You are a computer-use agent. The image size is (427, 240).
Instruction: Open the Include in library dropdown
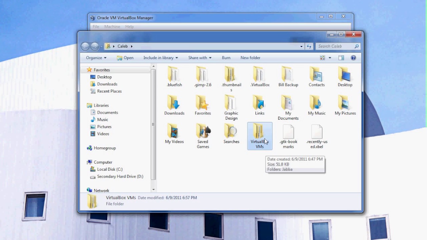pyautogui.click(x=160, y=58)
